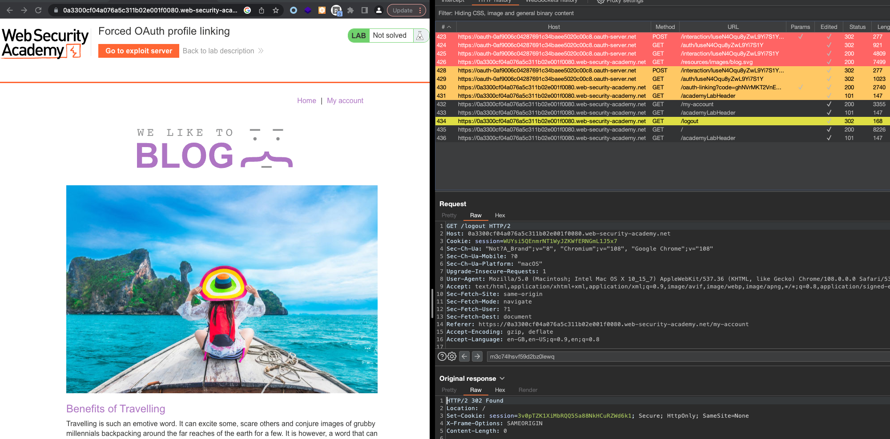Go to the next search match arrow
This screenshot has width=890, height=439.
[x=477, y=356]
